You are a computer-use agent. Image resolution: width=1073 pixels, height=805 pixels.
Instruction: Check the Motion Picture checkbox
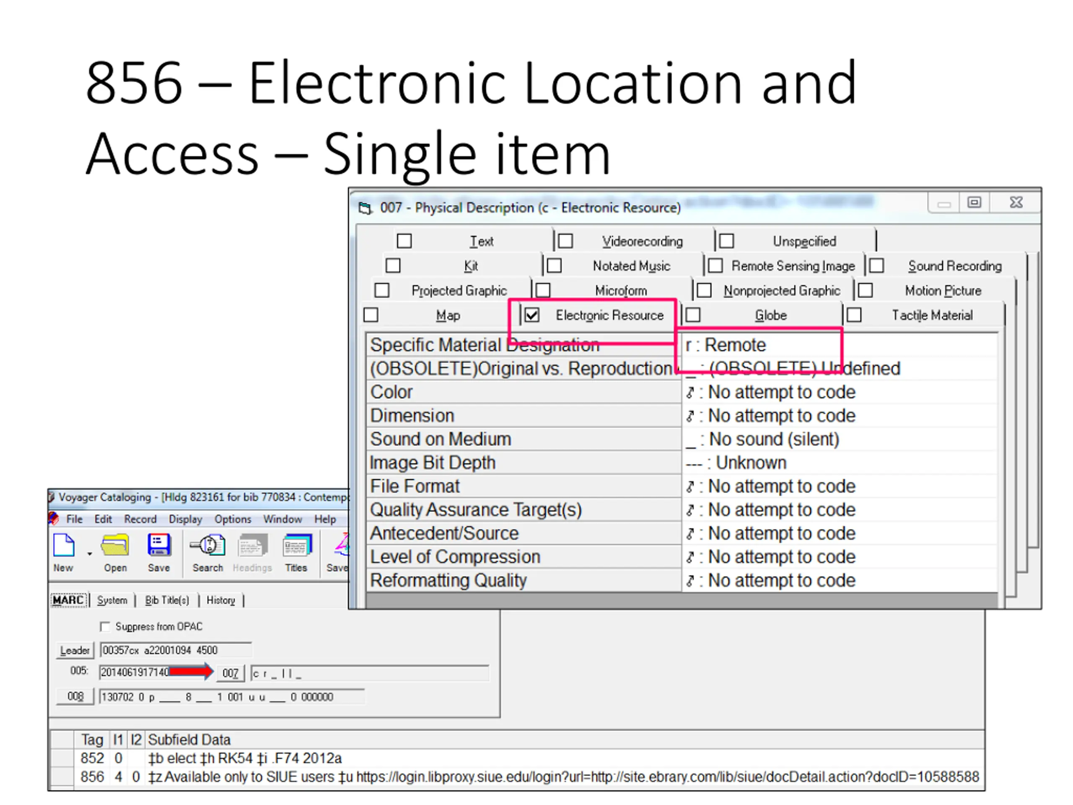tap(865, 291)
